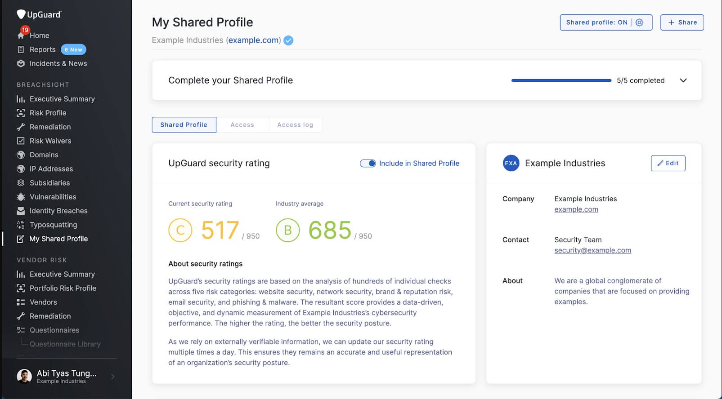Click the IP Addresses globe icon
The height and width of the screenshot is (399, 722).
pos(21,169)
